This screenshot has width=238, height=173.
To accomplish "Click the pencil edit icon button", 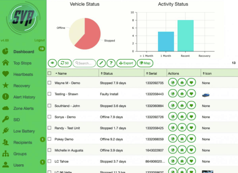I will point(101,63).
